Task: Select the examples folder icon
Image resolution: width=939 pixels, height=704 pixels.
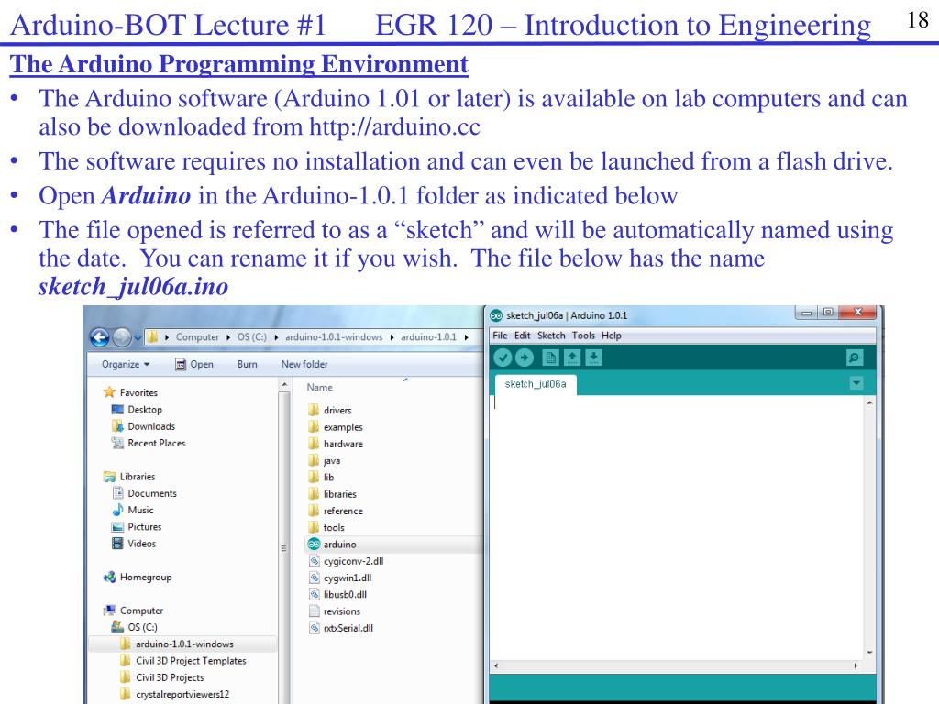Action: coord(314,427)
